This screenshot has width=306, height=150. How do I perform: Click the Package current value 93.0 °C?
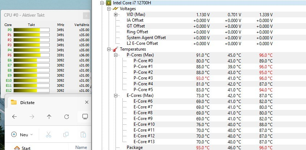(x=203, y=147)
